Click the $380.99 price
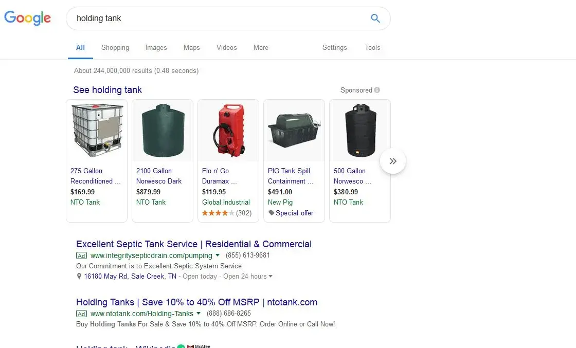This screenshot has height=348, width=576. point(346,192)
